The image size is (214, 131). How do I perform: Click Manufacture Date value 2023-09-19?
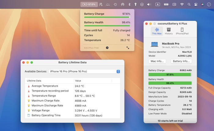click(185, 96)
